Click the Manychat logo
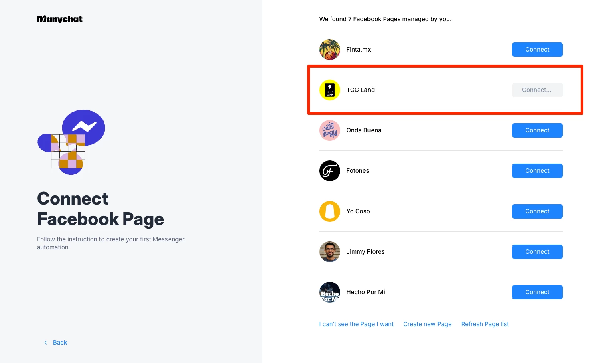This screenshot has height=363, width=605. [x=59, y=19]
